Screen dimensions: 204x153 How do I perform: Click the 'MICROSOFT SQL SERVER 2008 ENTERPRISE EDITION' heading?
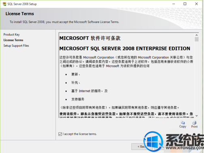[125, 48]
